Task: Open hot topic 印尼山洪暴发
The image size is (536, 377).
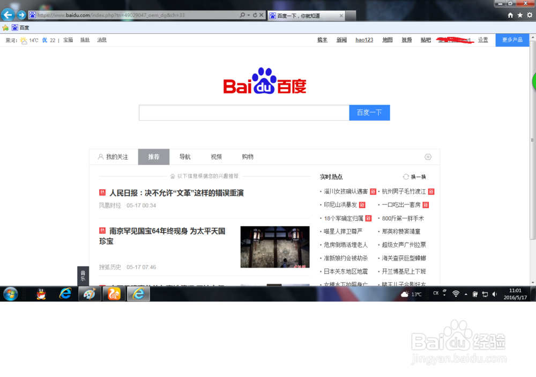Action: tap(340, 204)
